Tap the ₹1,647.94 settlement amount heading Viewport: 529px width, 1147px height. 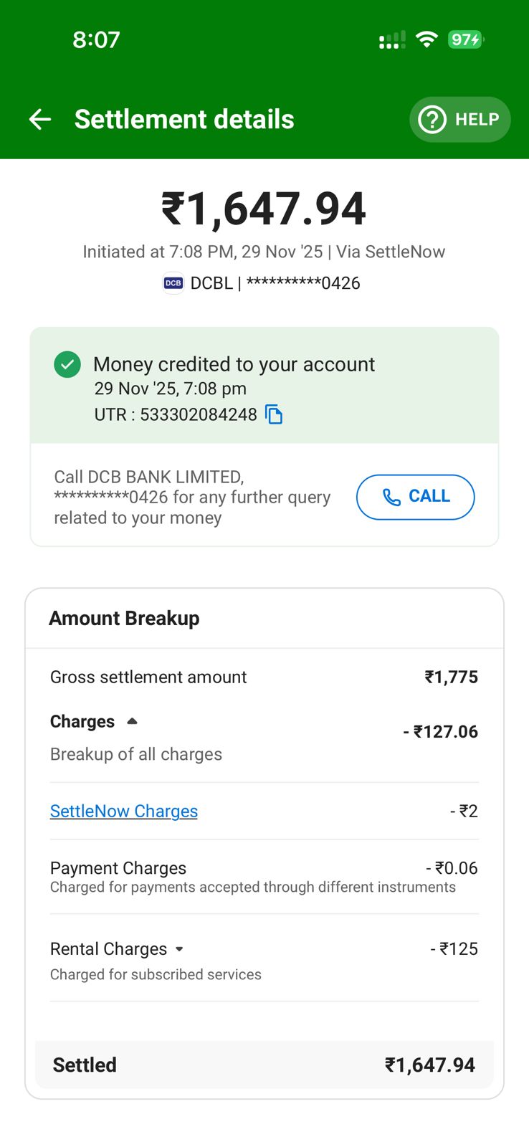point(264,209)
